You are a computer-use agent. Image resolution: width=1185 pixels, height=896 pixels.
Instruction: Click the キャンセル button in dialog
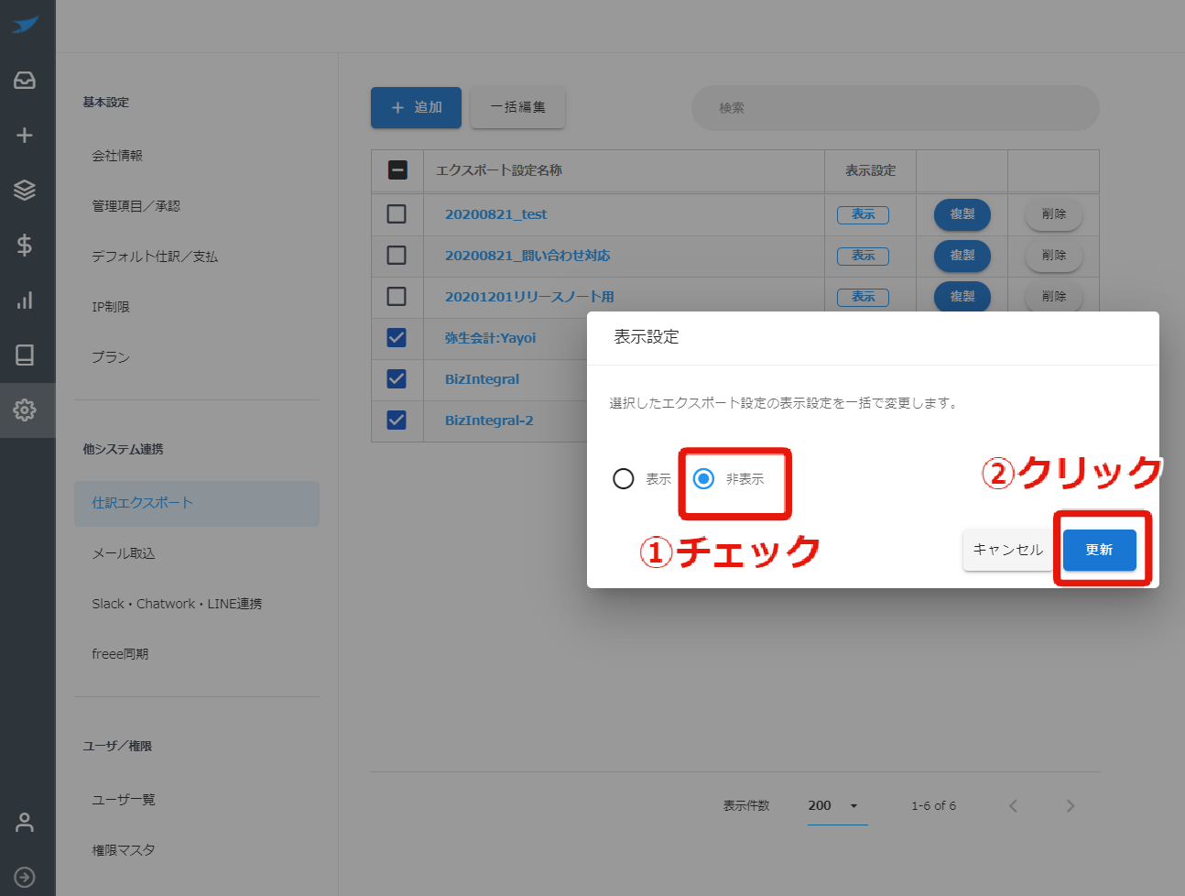click(1007, 550)
